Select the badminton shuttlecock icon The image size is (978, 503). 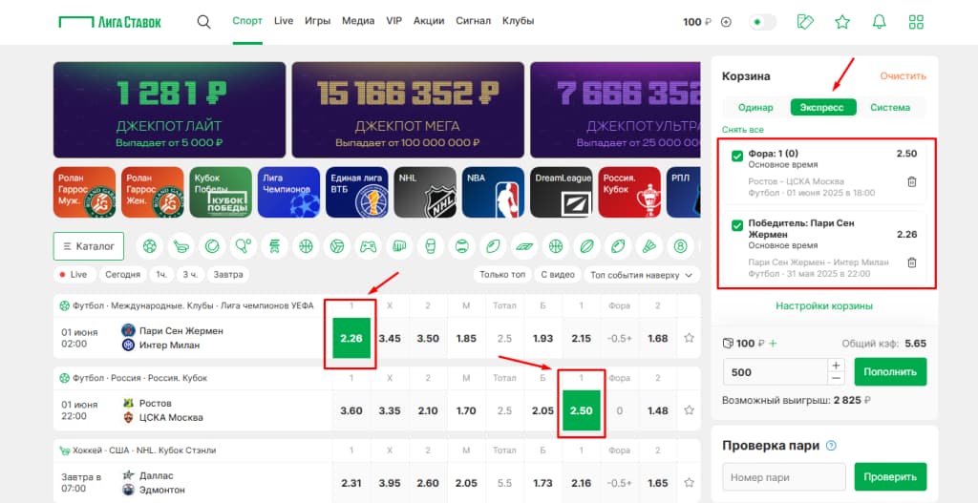pyautogui.click(x=648, y=246)
